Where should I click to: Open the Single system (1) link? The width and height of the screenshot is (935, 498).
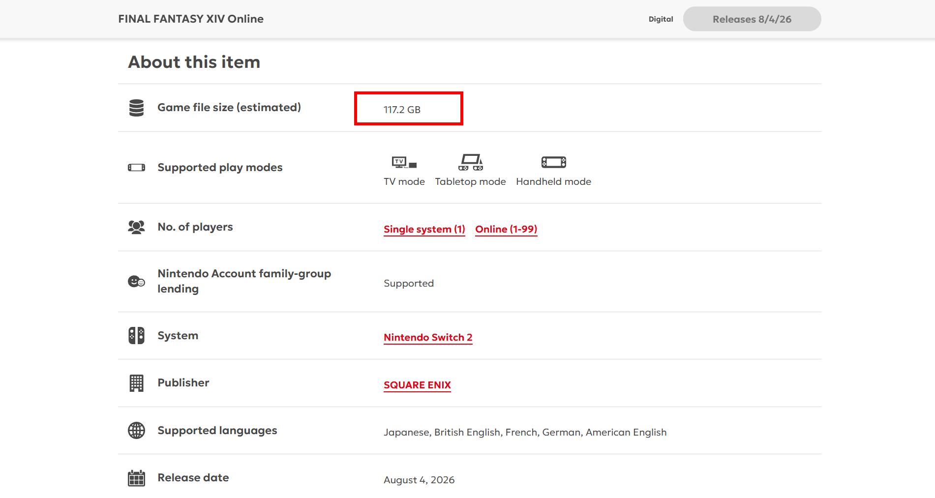pyautogui.click(x=424, y=229)
